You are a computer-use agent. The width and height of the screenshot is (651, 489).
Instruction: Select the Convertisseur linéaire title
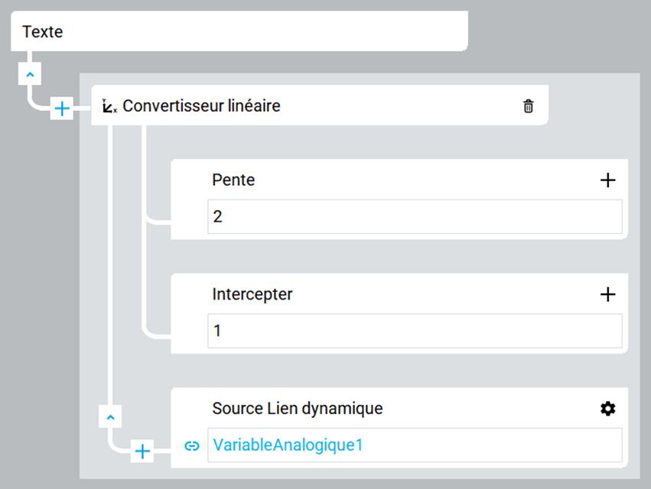click(x=201, y=105)
